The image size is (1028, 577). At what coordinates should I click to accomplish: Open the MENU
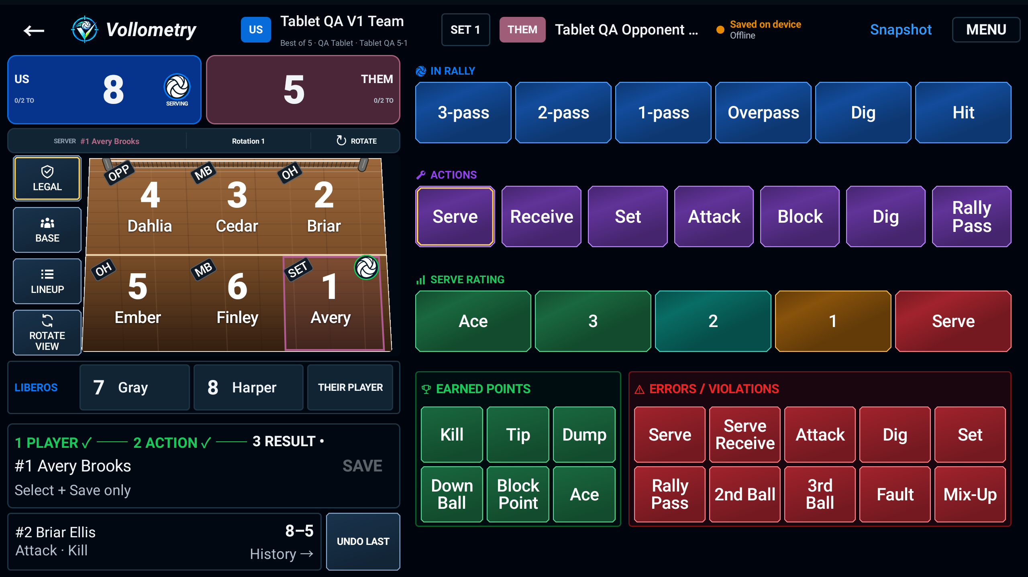(x=986, y=30)
